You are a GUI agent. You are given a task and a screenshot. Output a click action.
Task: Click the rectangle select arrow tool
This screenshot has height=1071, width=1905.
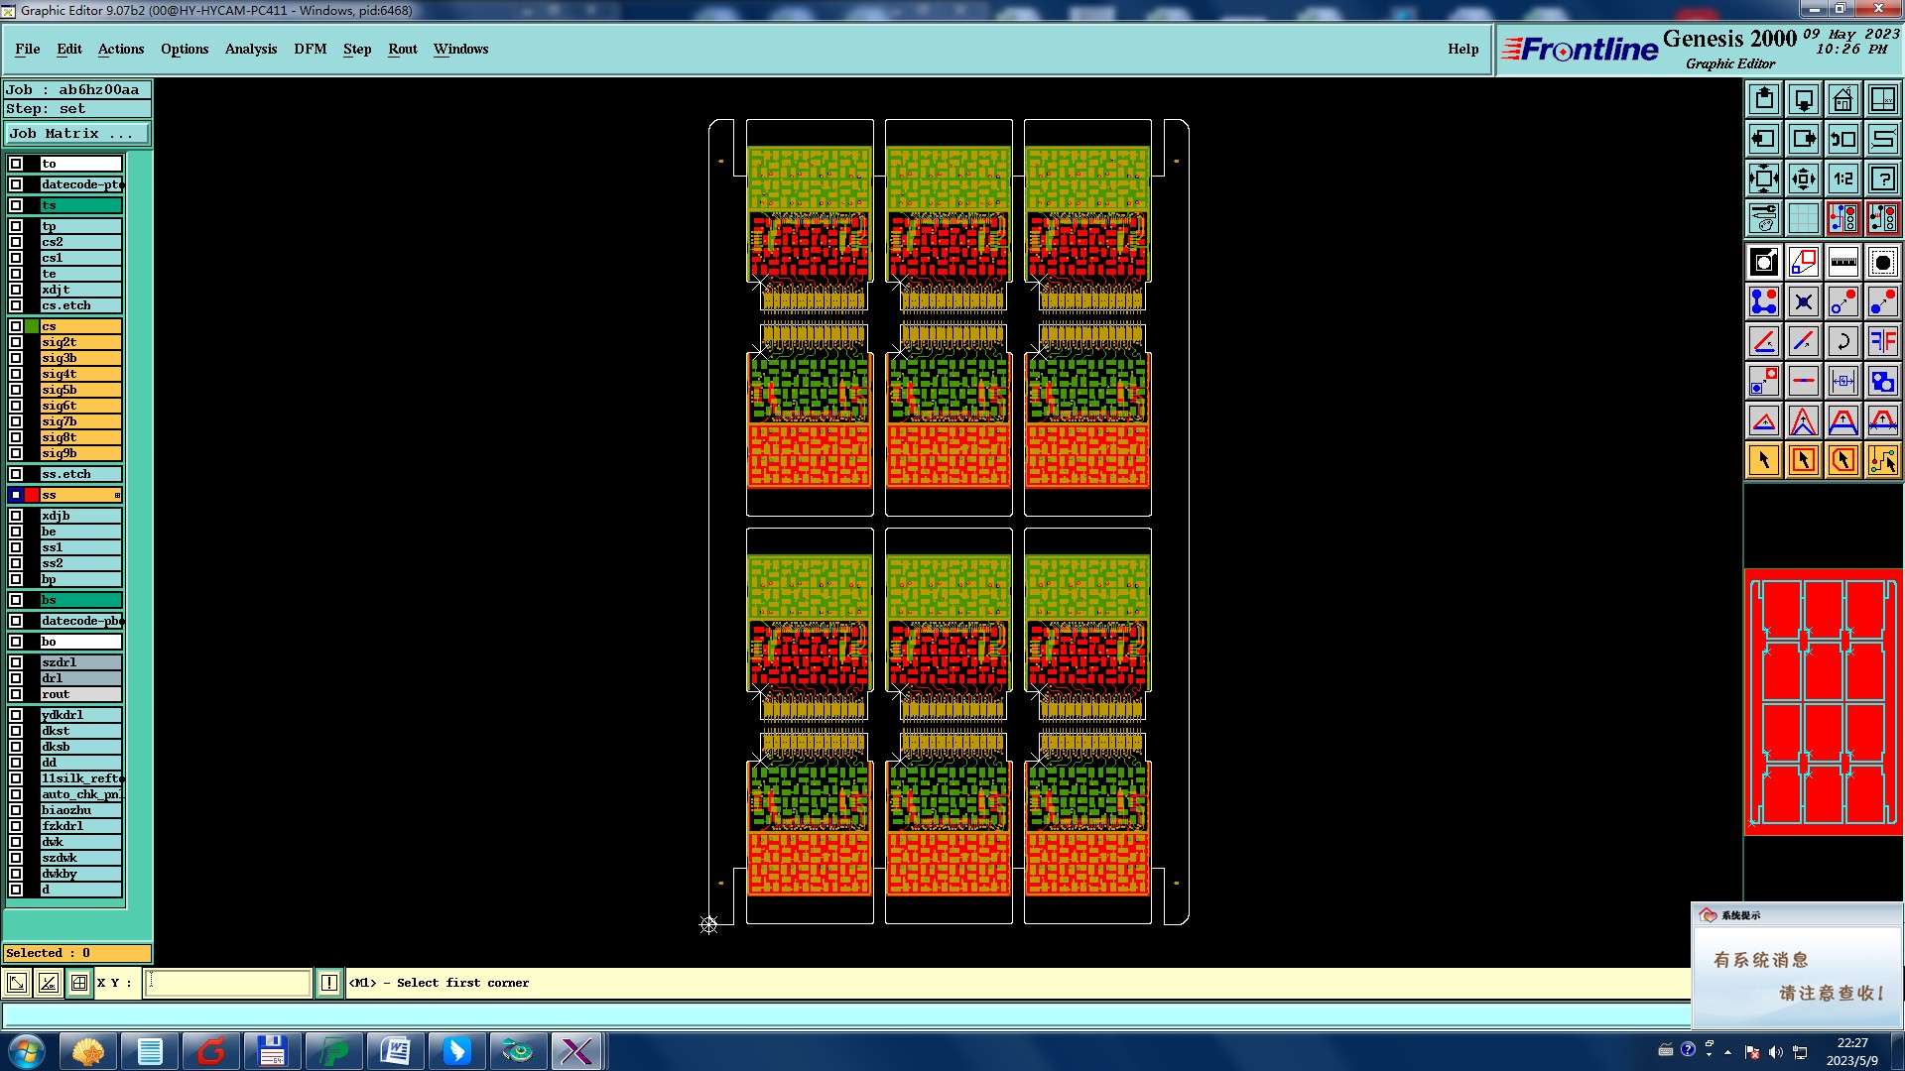(1803, 460)
